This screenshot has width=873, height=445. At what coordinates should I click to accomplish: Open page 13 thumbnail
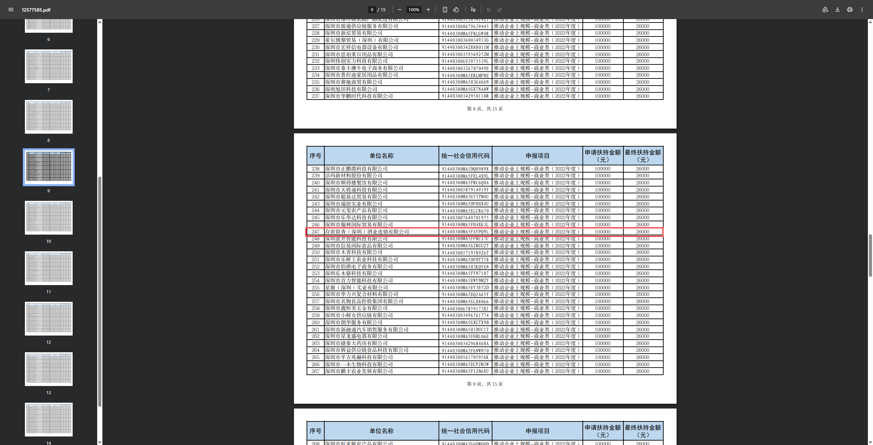(49, 369)
